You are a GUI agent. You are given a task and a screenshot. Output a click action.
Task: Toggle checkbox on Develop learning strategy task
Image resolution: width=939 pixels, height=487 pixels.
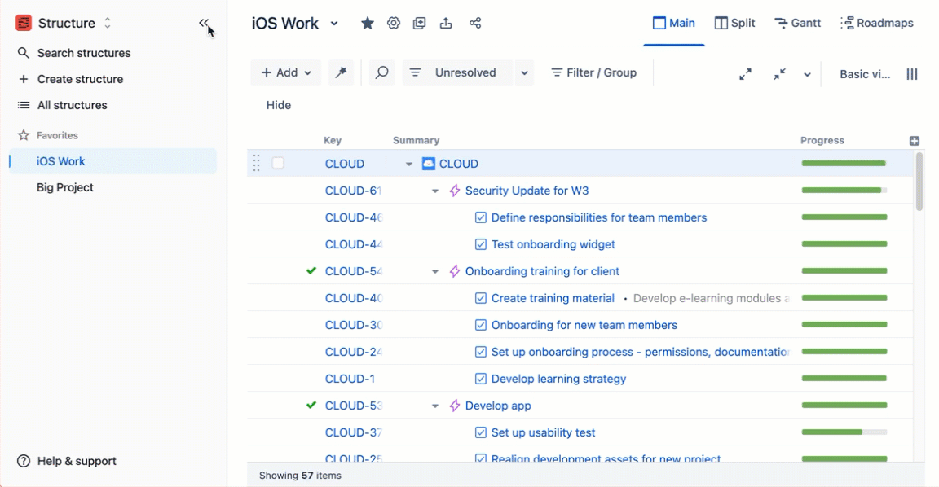click(x=481, y=379)
